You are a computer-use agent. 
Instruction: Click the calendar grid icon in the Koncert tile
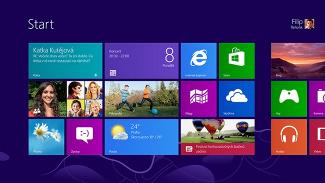click(x=113, y=72)
